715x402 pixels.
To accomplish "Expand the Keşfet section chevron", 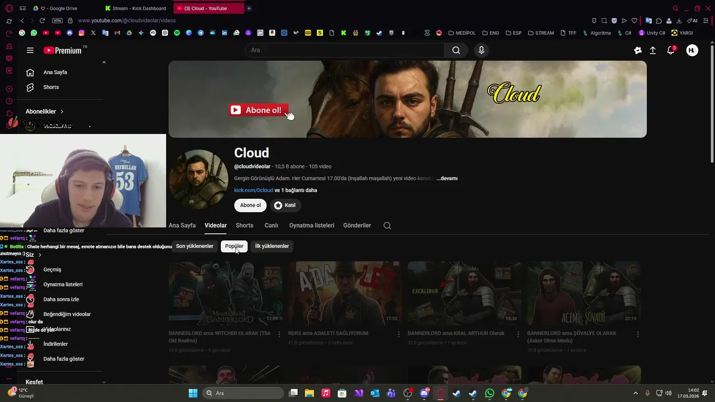I will pyautogui.click(x=104, y=382).
